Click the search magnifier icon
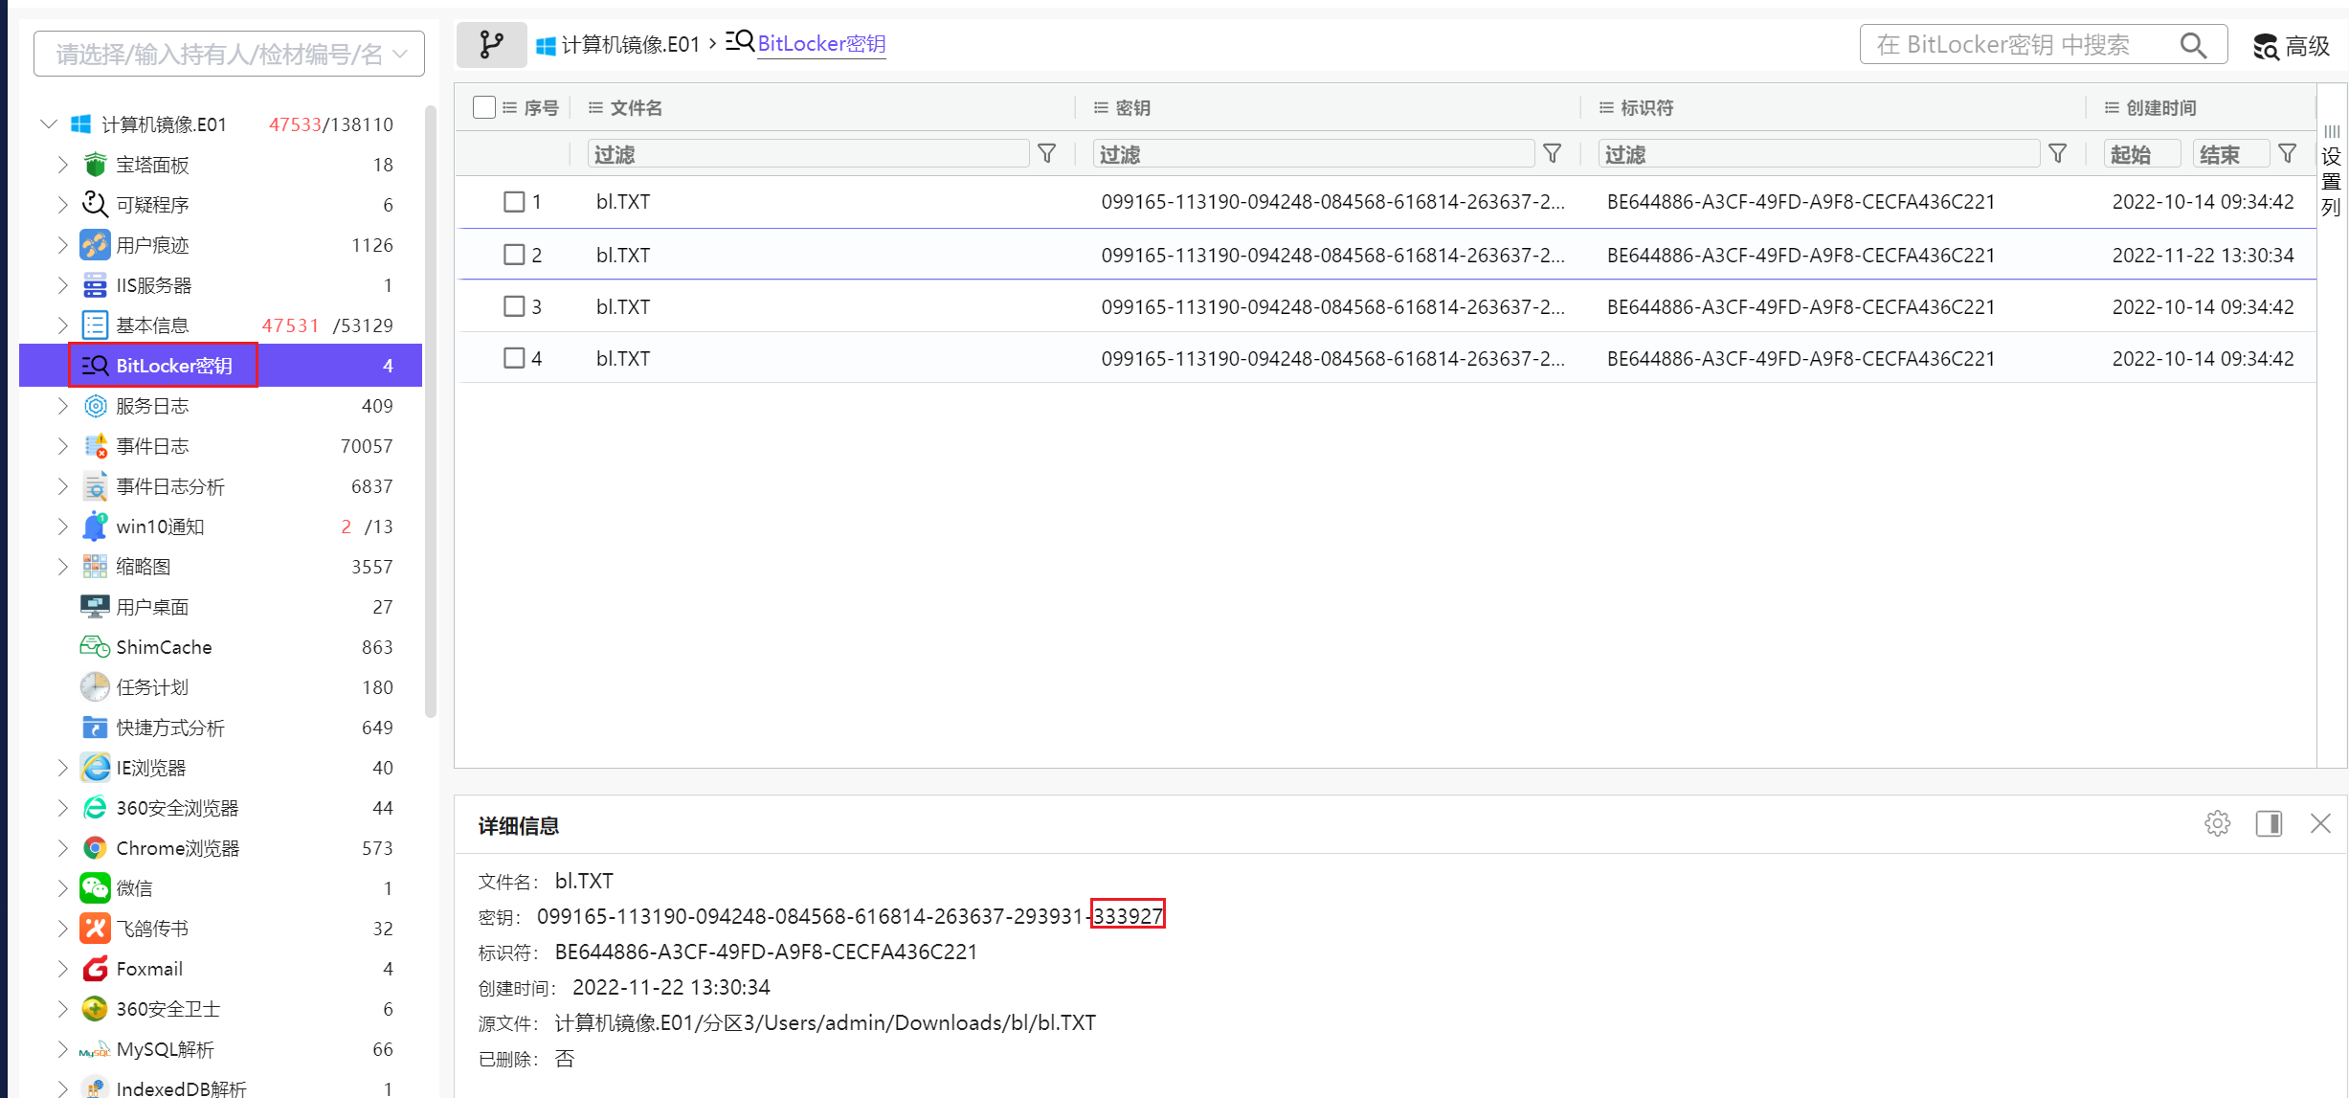 (2193, 45)
